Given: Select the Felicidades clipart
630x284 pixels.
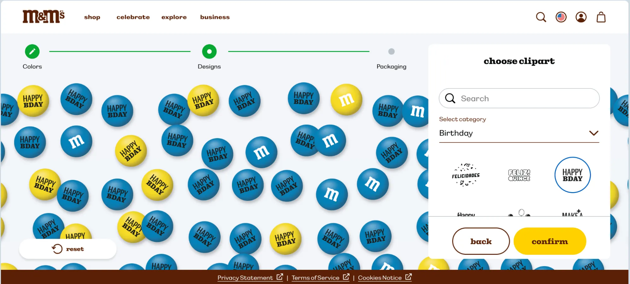Looking at the screenshot, I should click(x=466, y=175).
